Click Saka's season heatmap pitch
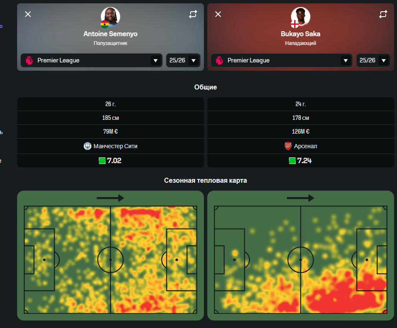This screenshot has width=397, height=328. tap(301, 260)
